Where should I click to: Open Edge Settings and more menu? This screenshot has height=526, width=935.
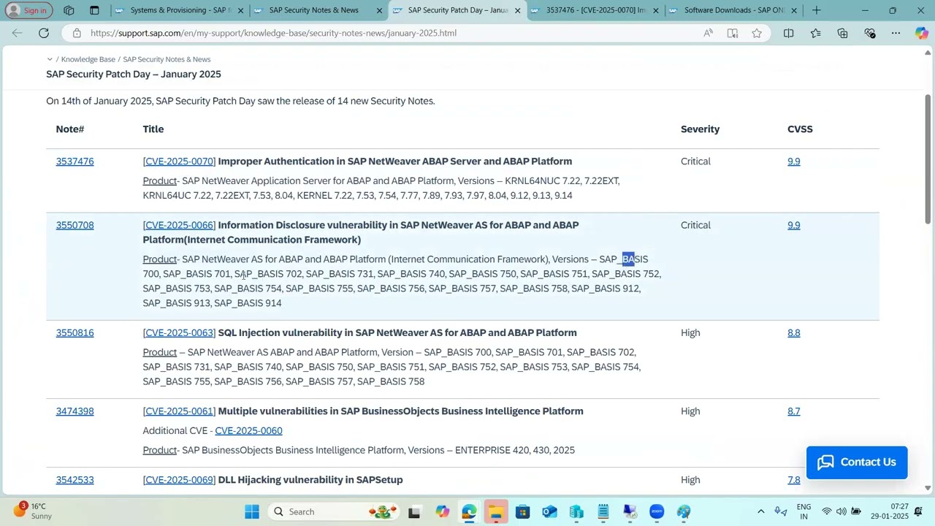tap(896, 33)
